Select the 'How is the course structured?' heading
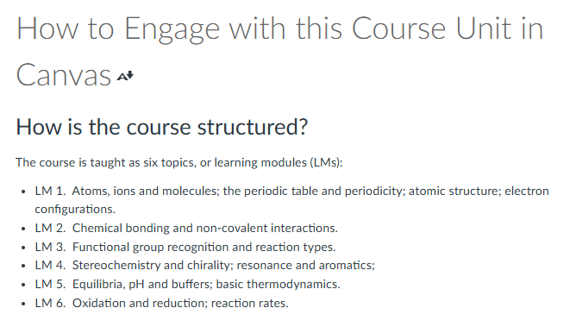This screenshot has height=327, width=576. (x=161, y=127)
